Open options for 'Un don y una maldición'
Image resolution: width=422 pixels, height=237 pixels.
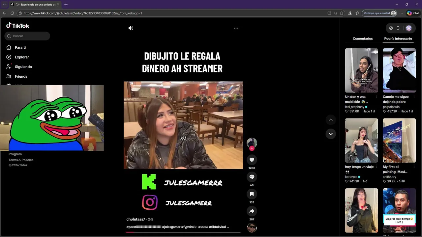(376, 96)
